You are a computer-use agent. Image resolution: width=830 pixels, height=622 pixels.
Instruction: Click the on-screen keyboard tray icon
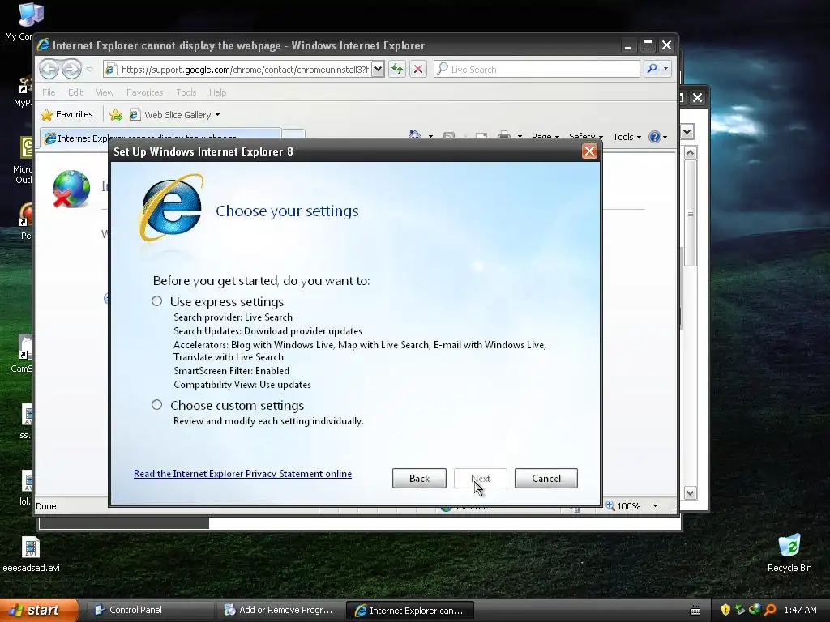coord(695,611)
